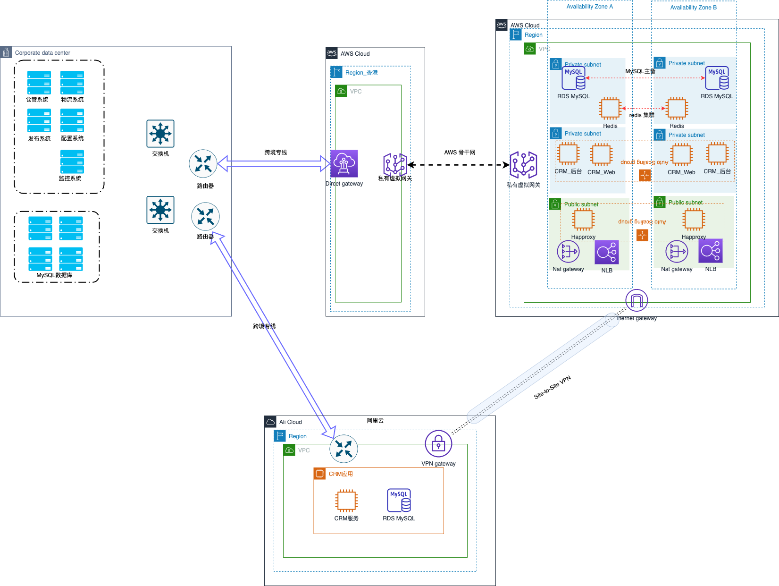Click the Ali Cloud router icon
Screen dimensions: 779x586
pyautogui.click(x=343, y=449)
